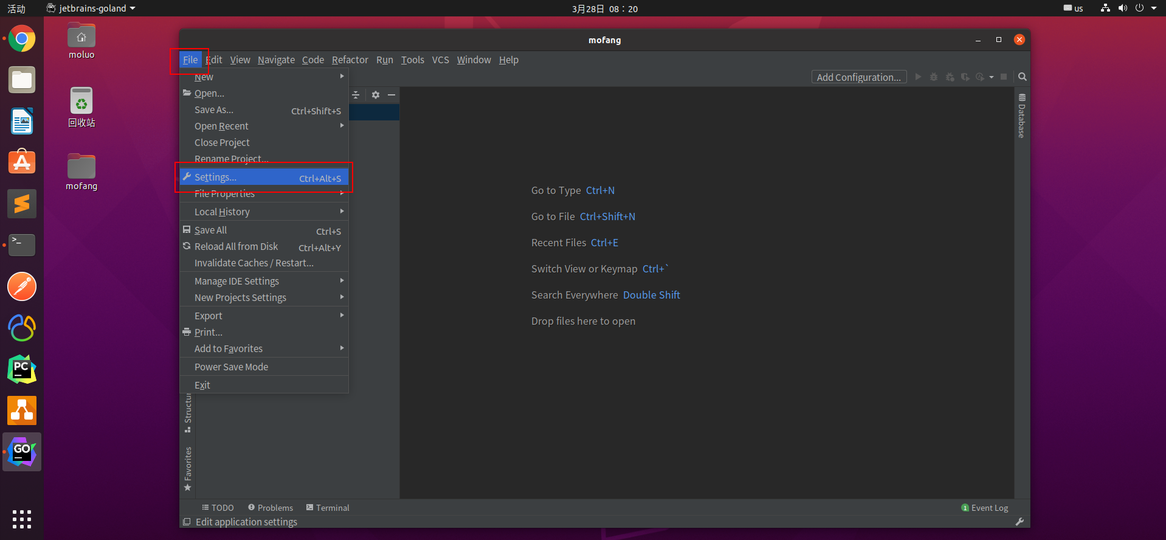Screen dimensions: 1166x540
Task: Click the collapse all icon in project panel
Action: click(x=356, y=95)
